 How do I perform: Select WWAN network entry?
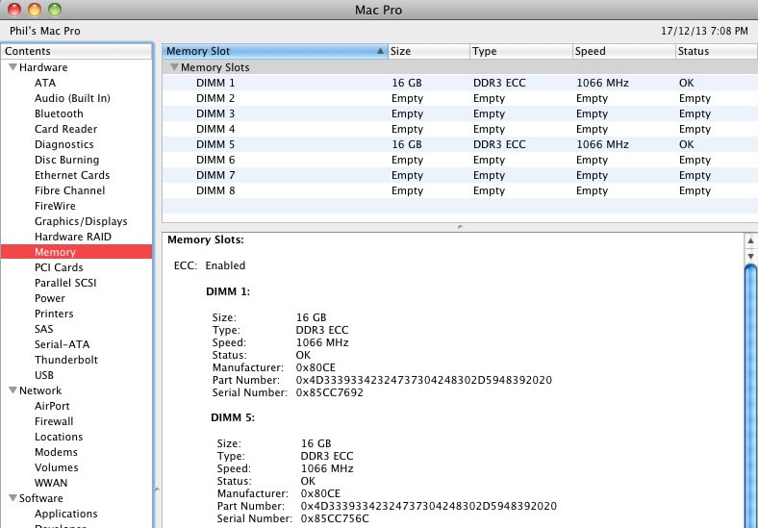[x=51, y=483]
